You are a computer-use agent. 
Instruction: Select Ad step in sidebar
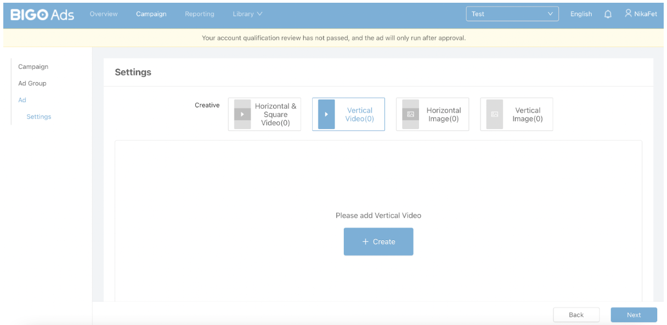click(22, 100)
